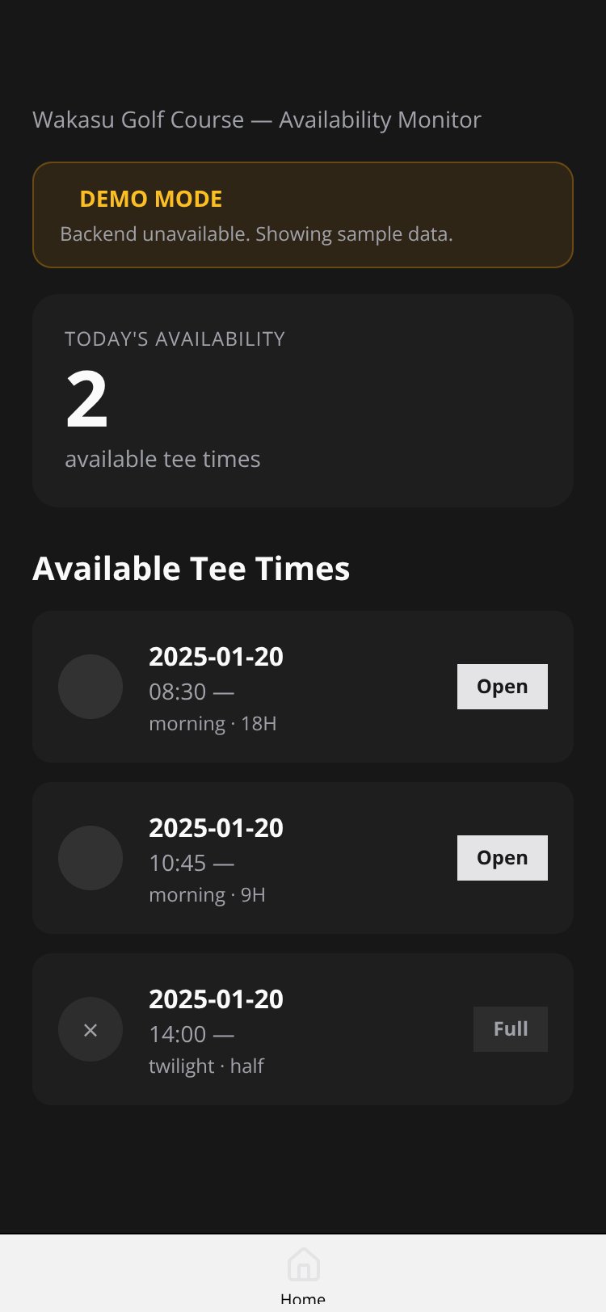Click the Wakasu Golf Course title text
This screenshot has width=606, height=1312.
[x=257, y=120]
